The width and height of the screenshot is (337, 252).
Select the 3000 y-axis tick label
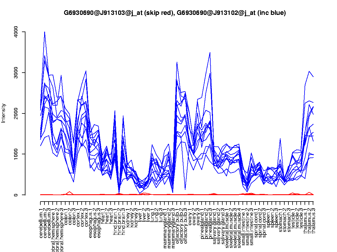coord(16,73)
